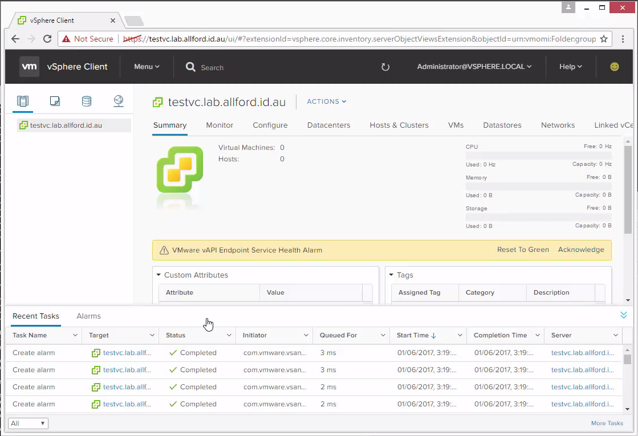Select the Recent Tasks tab
This screenshot has height=436, width=638.
36,316
